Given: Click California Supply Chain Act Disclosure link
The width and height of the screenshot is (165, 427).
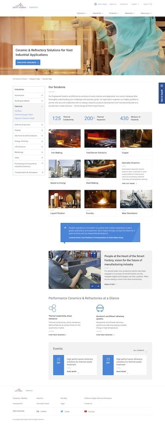Looking at the screenshot, I should click(98, 398).
